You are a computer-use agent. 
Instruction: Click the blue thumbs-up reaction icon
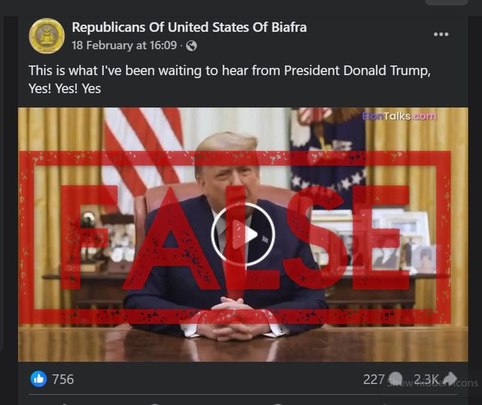39,379
